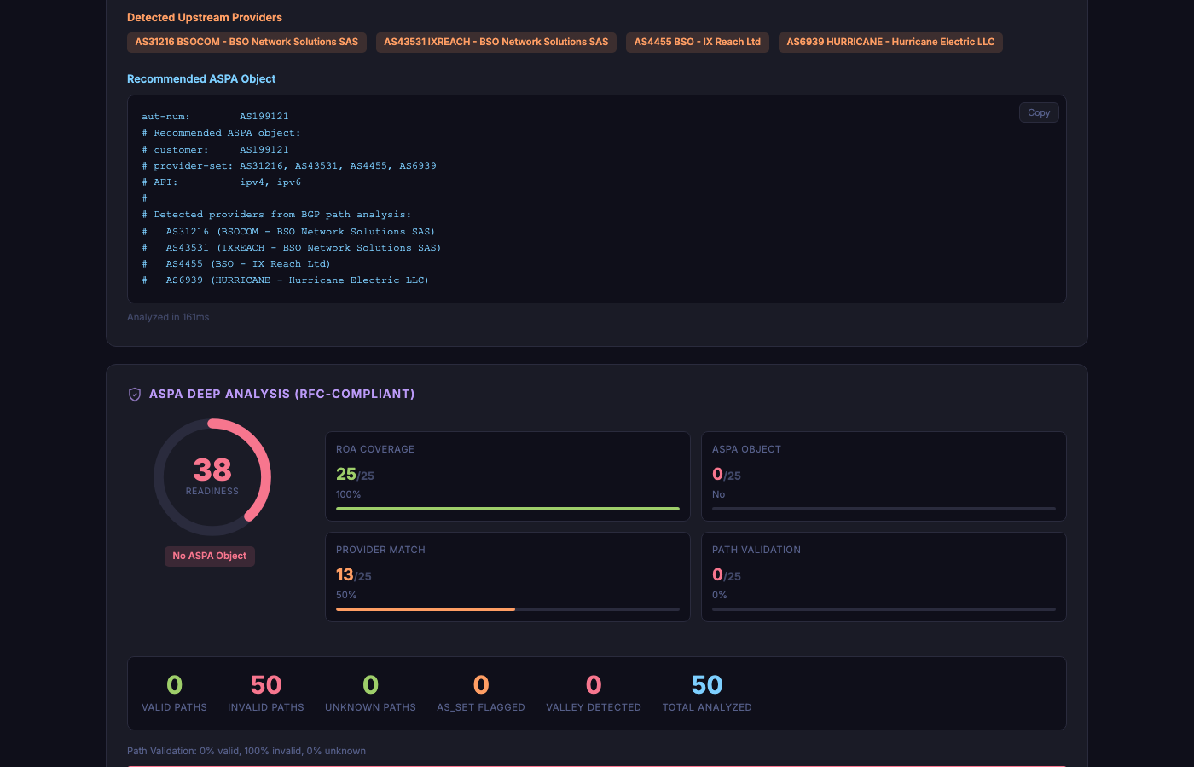
Task: Click the Unknown Paths count
Action: point(371,685)
